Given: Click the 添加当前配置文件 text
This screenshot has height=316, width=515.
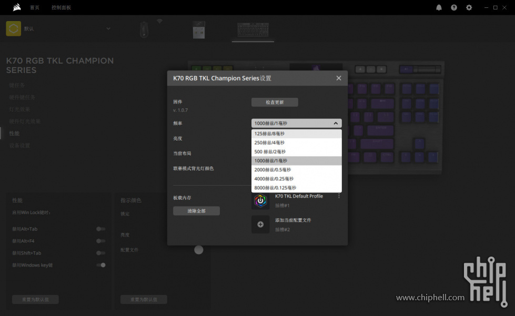Looking at the screenshot, I should click(x=293, y=220).
